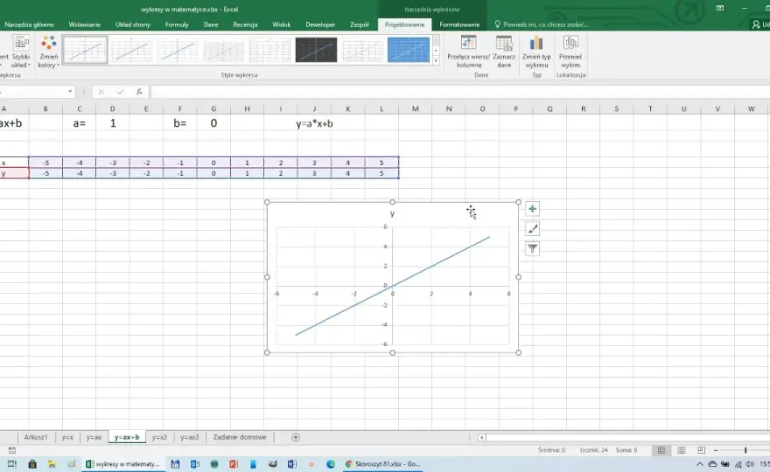Open PowerPoint from the taskbar
This screenshot has height=472, width=770.
(234, 463)
